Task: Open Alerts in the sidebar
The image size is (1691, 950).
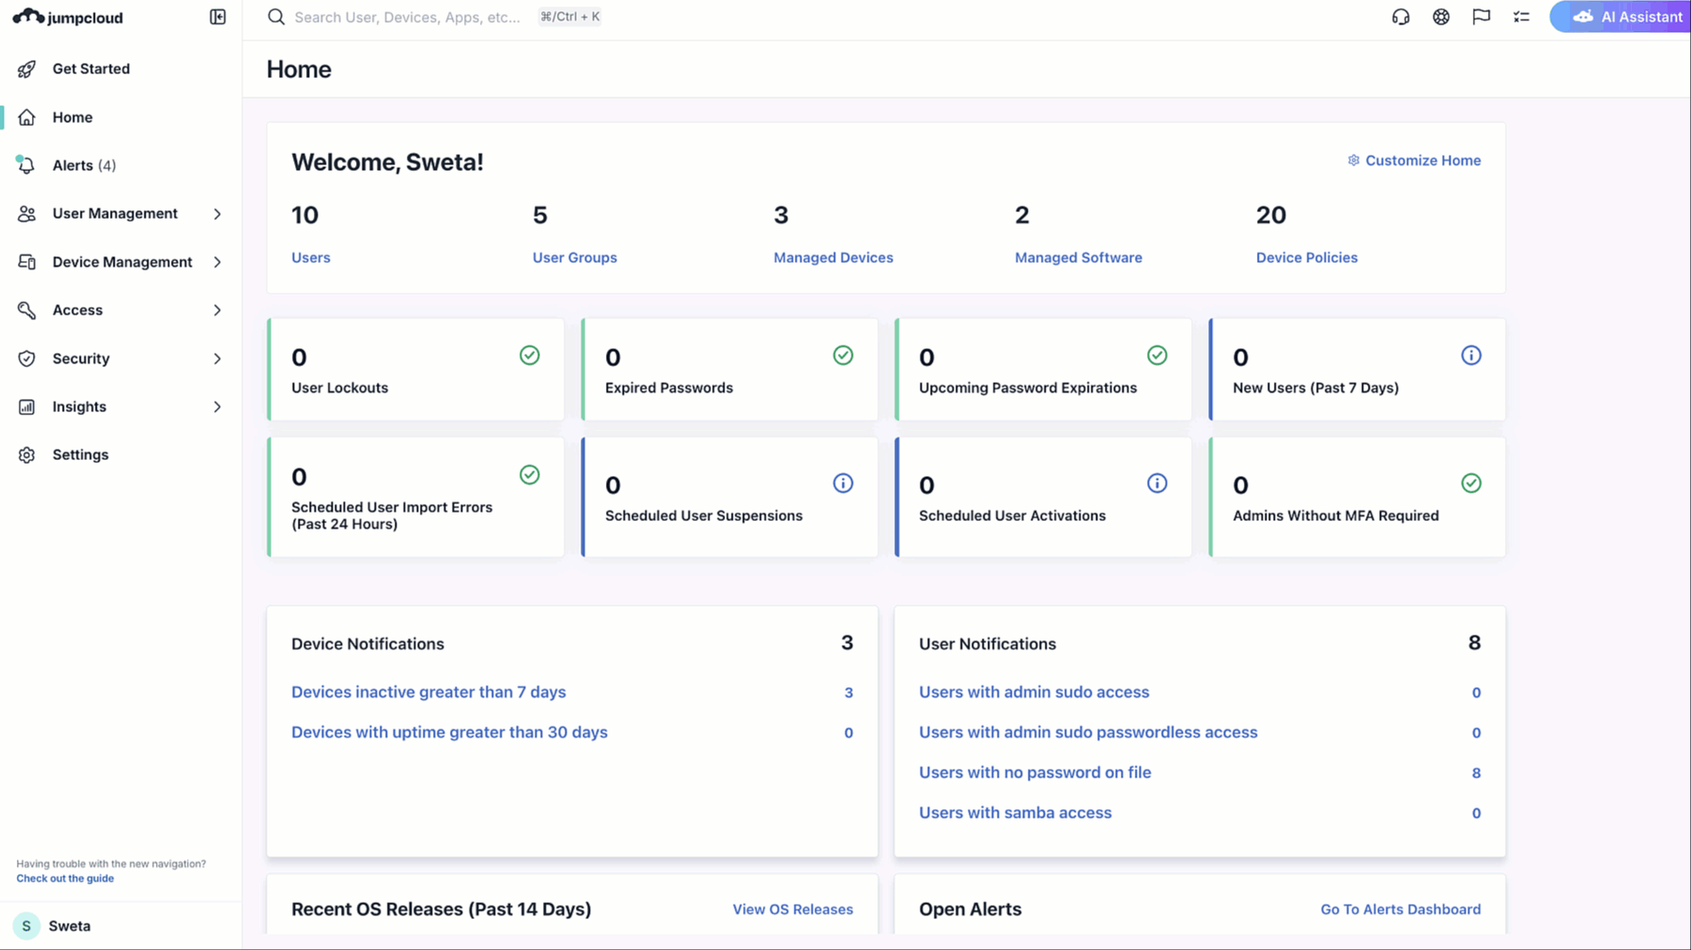Action: pos(73,165)
